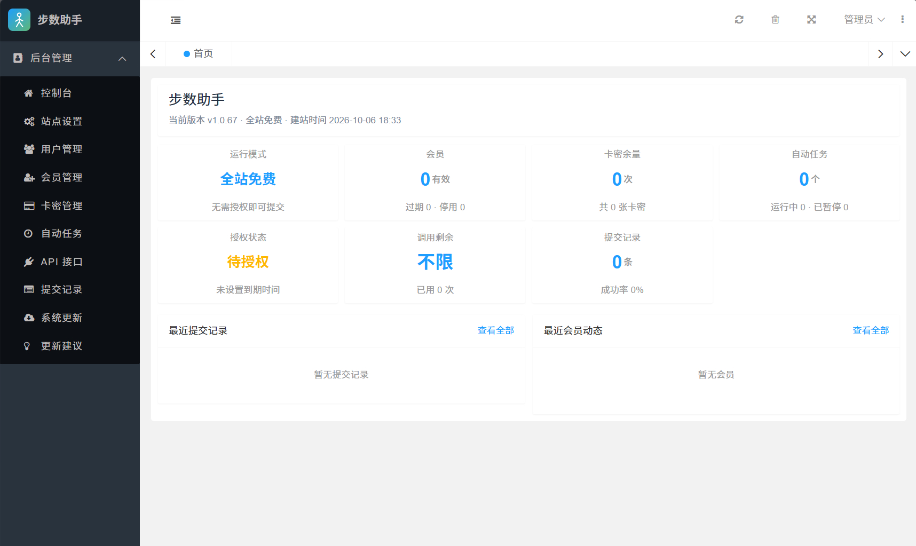The image size is (916, 546).
Task: Click the 会员管理 user-plus icon
Action: tap(29, 178)
